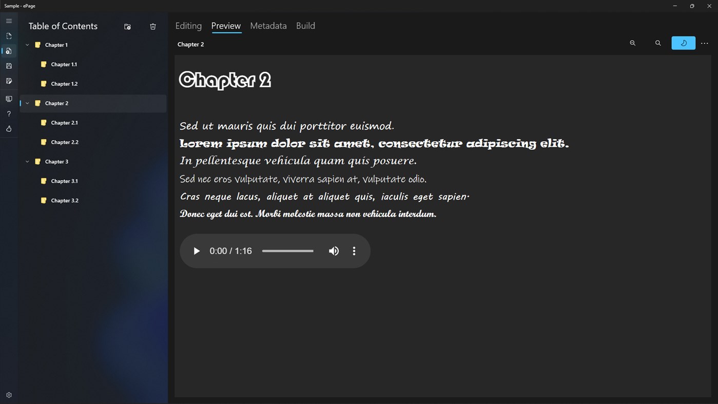This screenshot has height=404, width=718.
Task: Click the new chapter folder icon
Action: click(x=127, y=26)
